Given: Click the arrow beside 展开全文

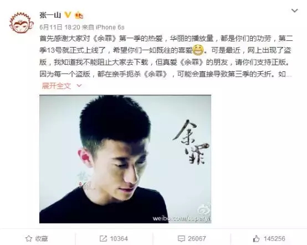Looking at the screenshot, I should [x=79, y=86].
